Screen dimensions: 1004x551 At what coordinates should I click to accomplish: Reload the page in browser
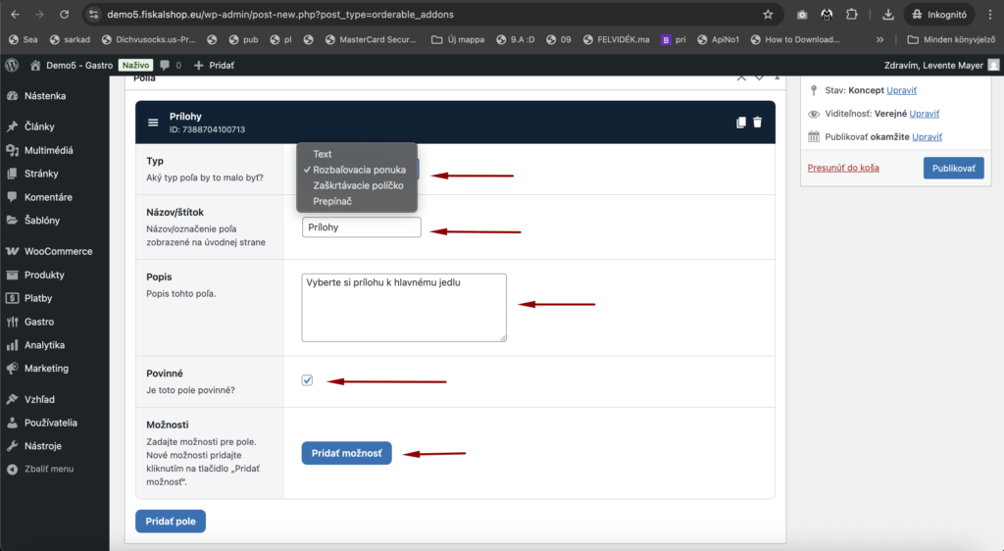(64, 15)
